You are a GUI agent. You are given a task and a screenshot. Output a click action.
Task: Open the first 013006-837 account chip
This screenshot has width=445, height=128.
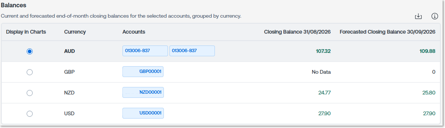coord(145,51)
